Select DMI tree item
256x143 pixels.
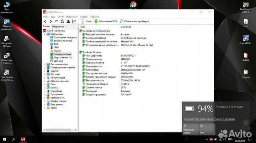click(x=54, y=44)
